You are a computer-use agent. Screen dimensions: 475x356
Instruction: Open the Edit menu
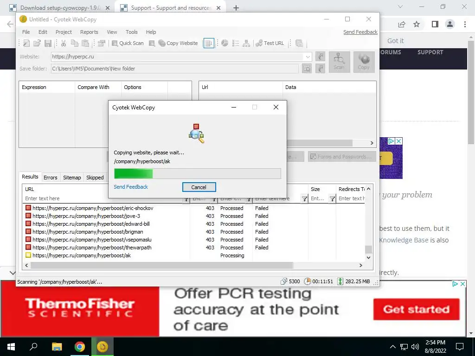[43, 32]
